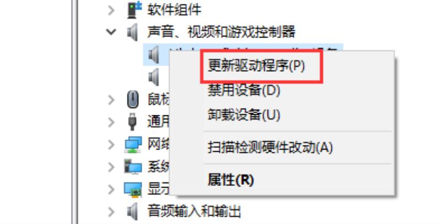Click the USB plug category icon
The width and height of the screenshot is (441, 224).
(132, 121)
